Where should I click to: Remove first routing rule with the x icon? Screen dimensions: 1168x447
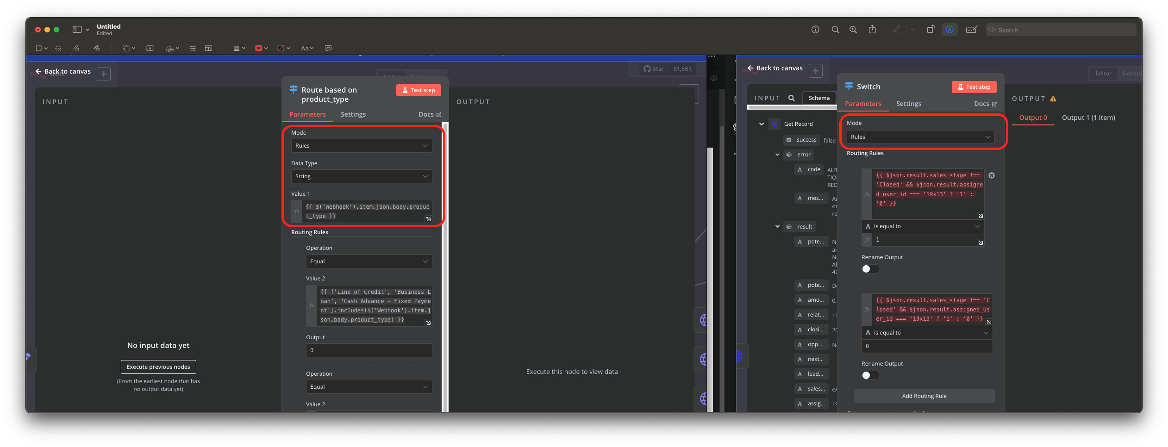point(992,175)
